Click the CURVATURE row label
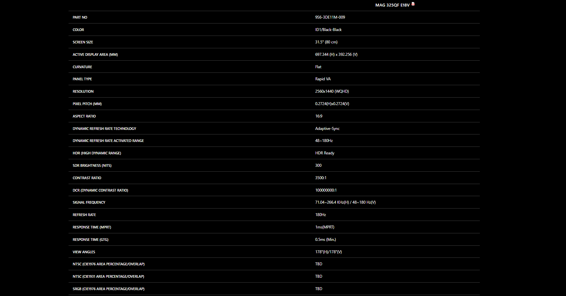 click(82, 67)
